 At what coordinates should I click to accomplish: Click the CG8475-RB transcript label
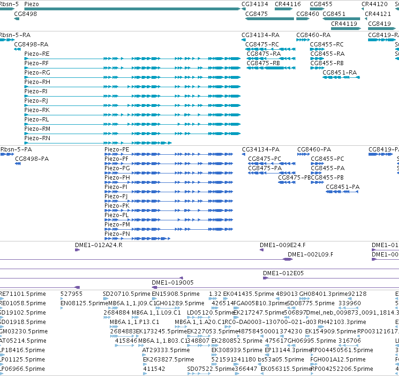coord(263,63)
